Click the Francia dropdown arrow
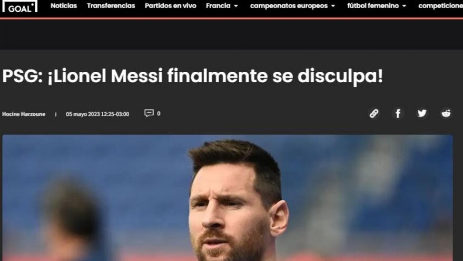Viewport: 463px width, 261px height. click(236, 6)
